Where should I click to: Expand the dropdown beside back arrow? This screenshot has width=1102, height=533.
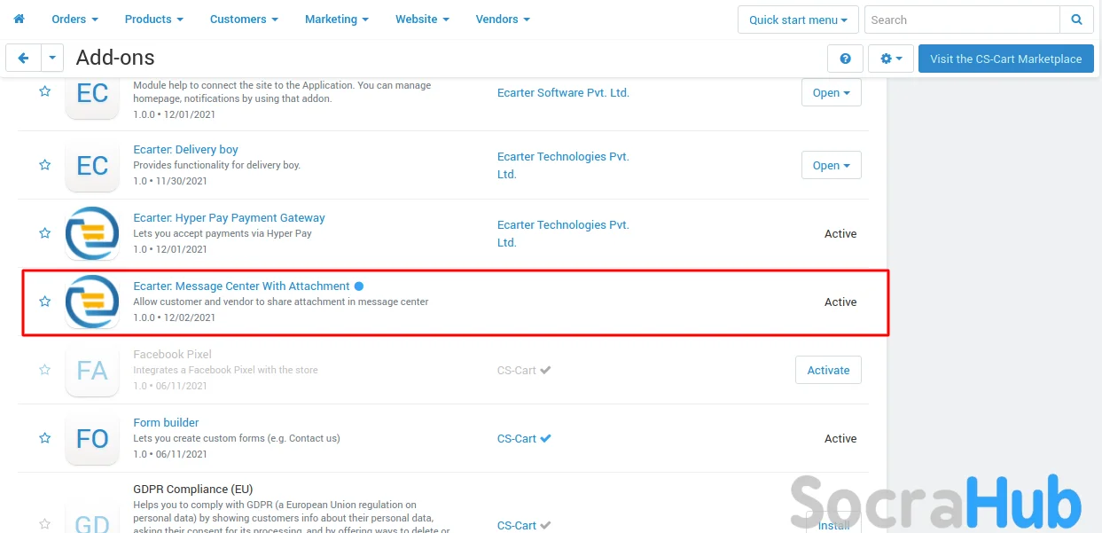[52, 59]
